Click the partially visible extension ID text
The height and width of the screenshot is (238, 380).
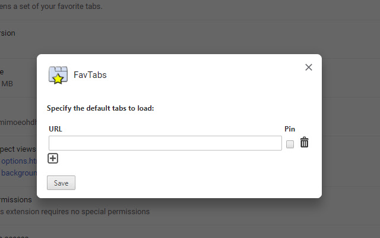pyautogui.click(x=18, y=117)
